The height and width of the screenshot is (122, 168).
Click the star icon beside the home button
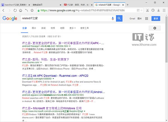[32, 10]
